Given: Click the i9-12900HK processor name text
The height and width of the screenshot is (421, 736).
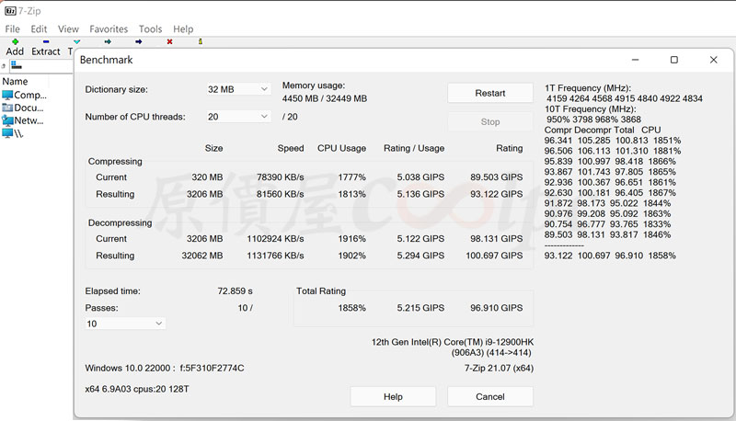Looking at the screenshot, I should (453, 342).
